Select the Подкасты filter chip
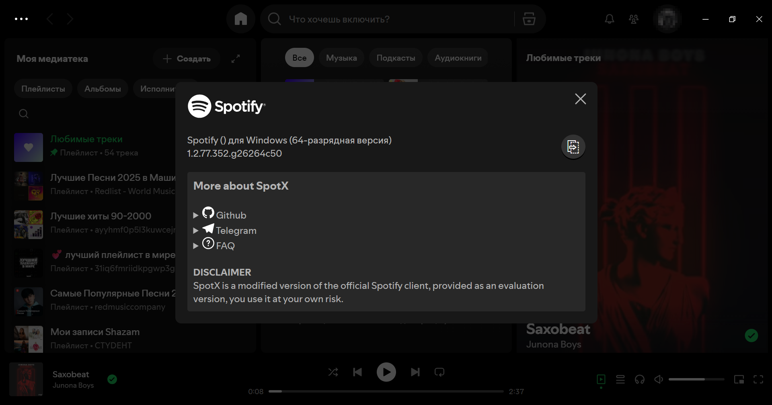 click(x=396, y=58)
